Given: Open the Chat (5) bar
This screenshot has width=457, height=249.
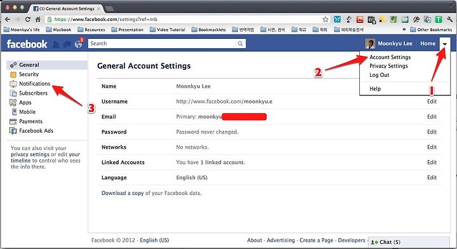Looking at the screenshot, I should 409,242.
